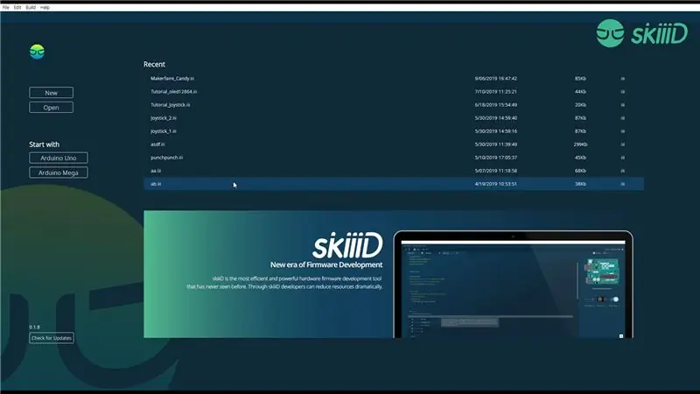Click the iii icon in ab.iii row
This screenshot has width=700, height=394.
pos(622,184)
